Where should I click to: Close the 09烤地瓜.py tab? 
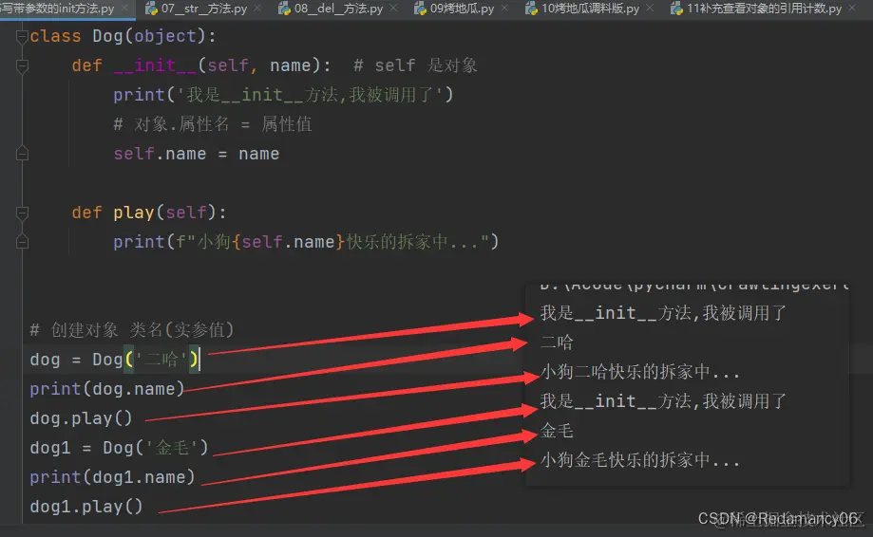pos(504,9)
